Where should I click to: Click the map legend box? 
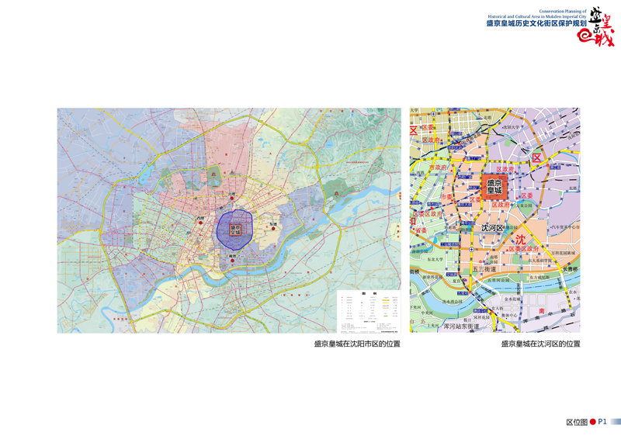[x=369, y=311]
